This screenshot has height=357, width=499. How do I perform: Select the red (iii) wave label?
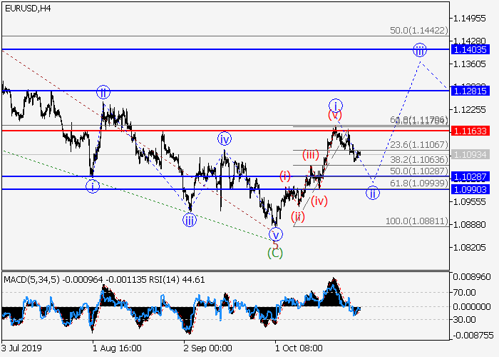[x=310, y=154]
